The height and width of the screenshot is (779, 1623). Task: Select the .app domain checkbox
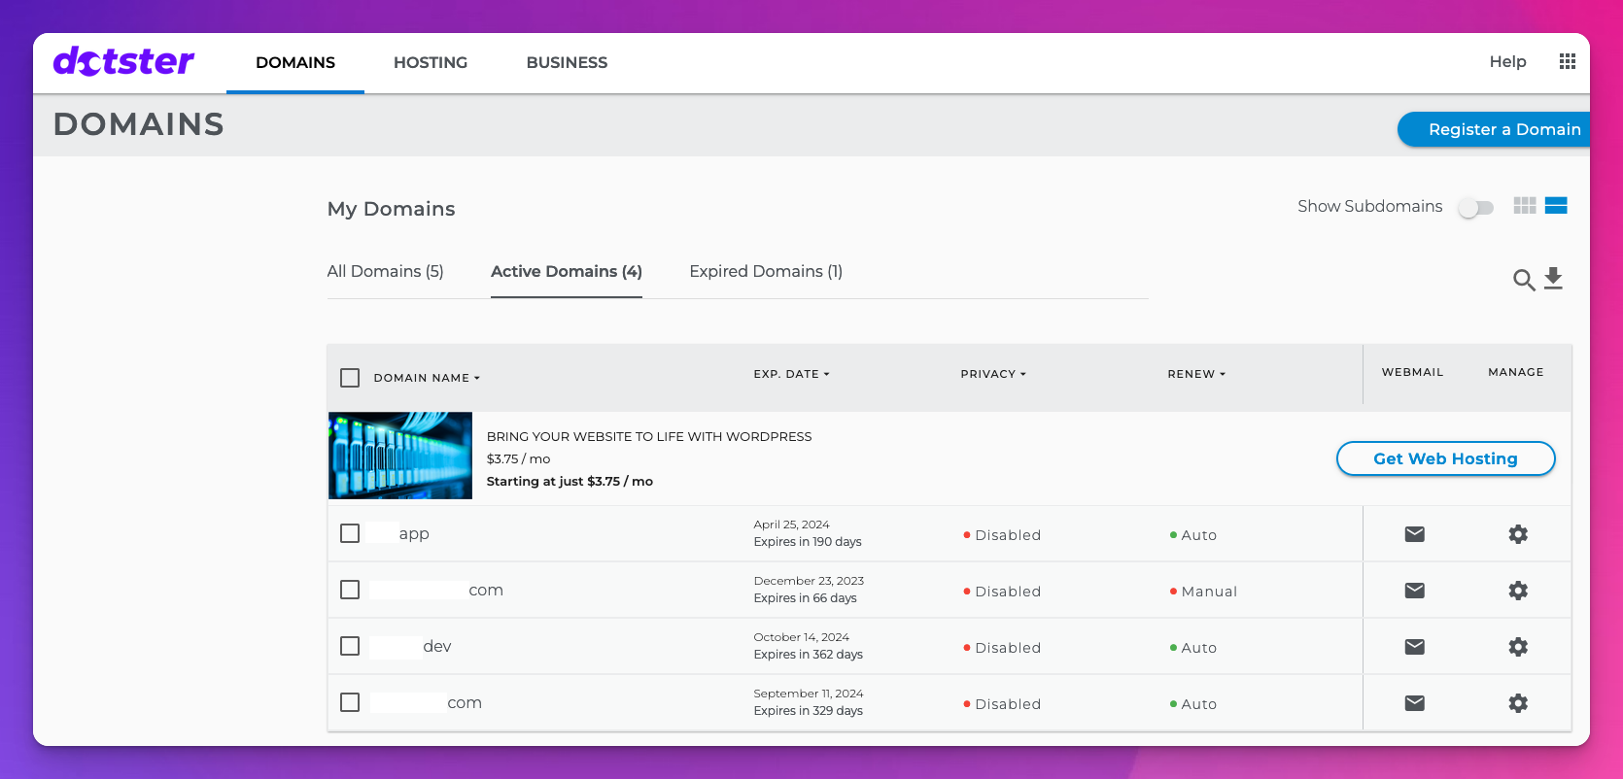click(x=350, y=533)
